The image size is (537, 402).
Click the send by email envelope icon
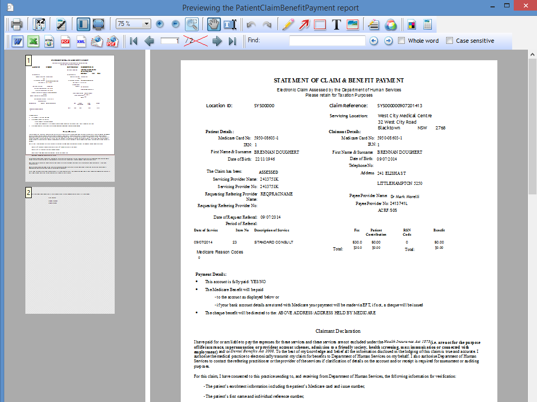pyautogui.click(x=97, y=41)
